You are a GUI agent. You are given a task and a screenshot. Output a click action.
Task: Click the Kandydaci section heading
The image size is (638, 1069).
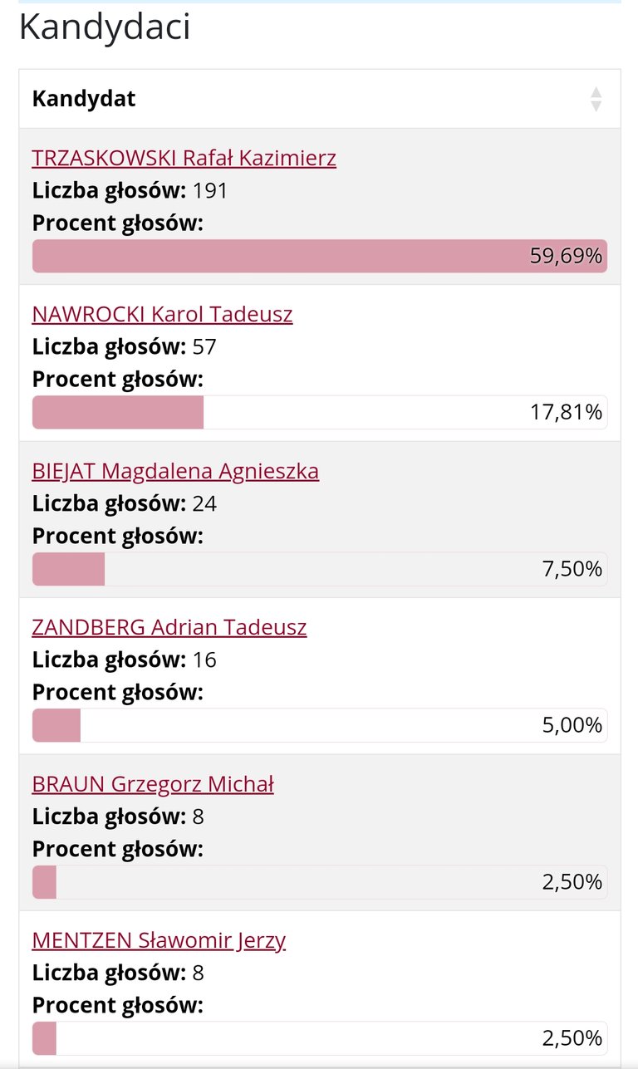(105, 27)
